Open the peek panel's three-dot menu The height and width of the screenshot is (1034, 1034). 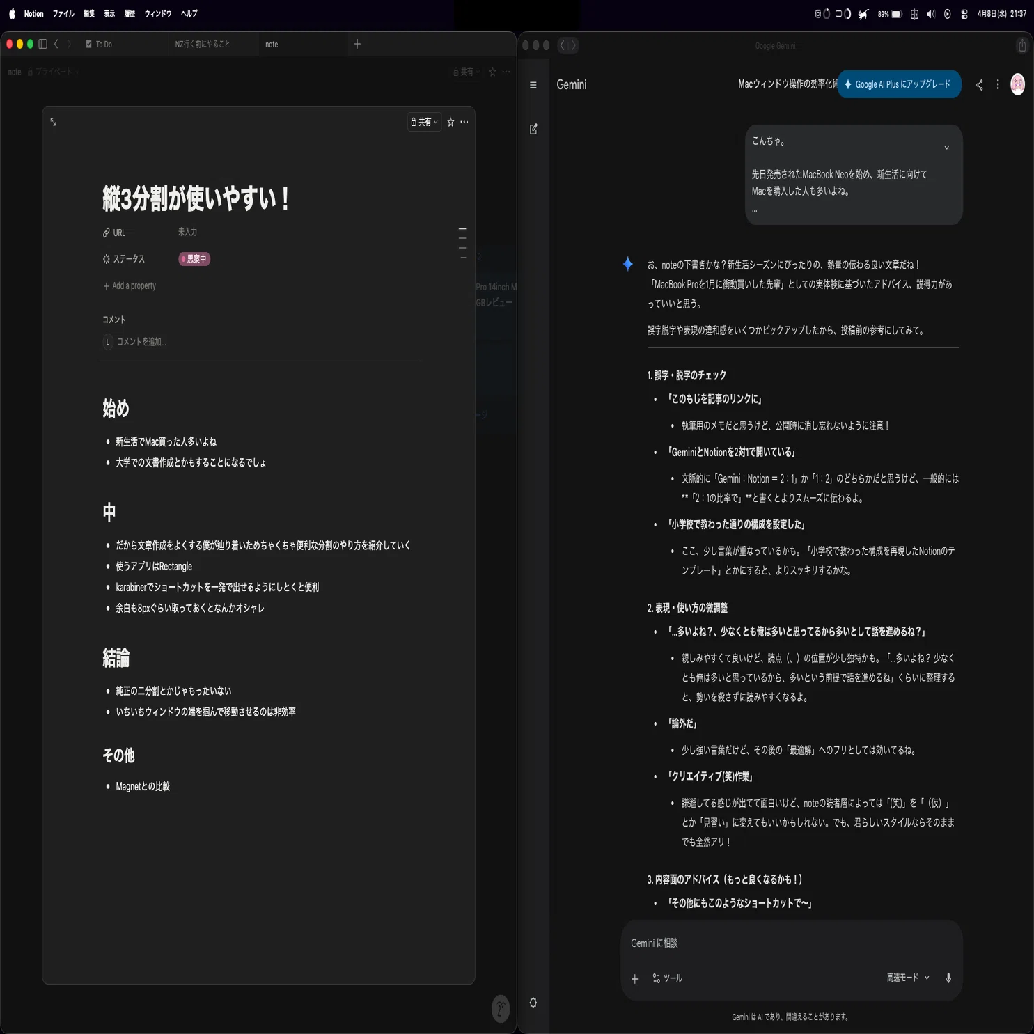[464, 122]
